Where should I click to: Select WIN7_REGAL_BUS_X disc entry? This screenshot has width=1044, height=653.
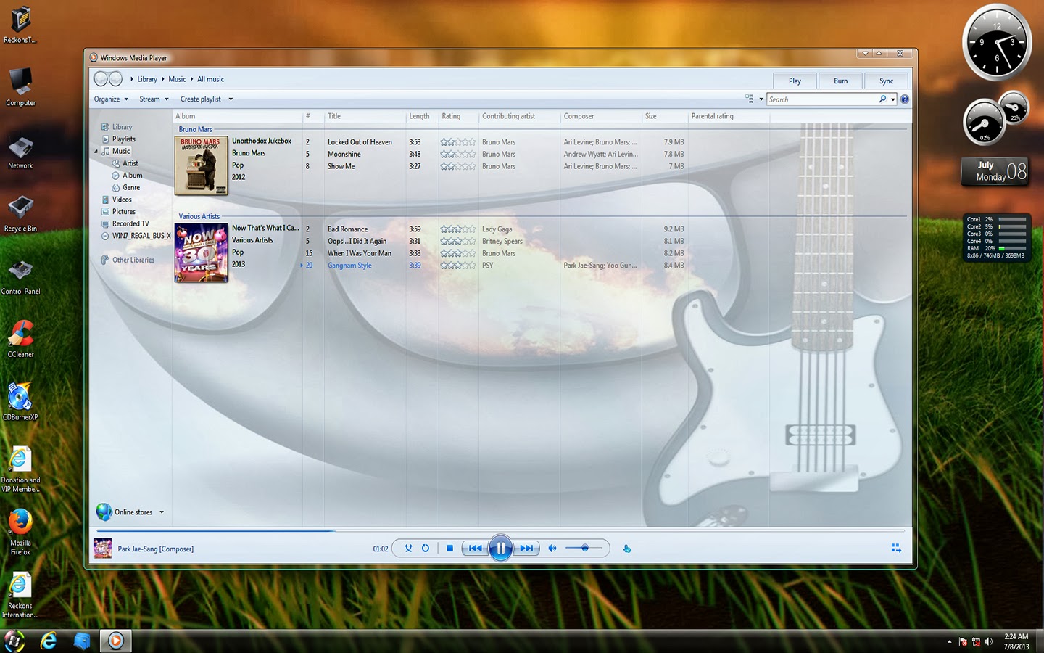141,236
